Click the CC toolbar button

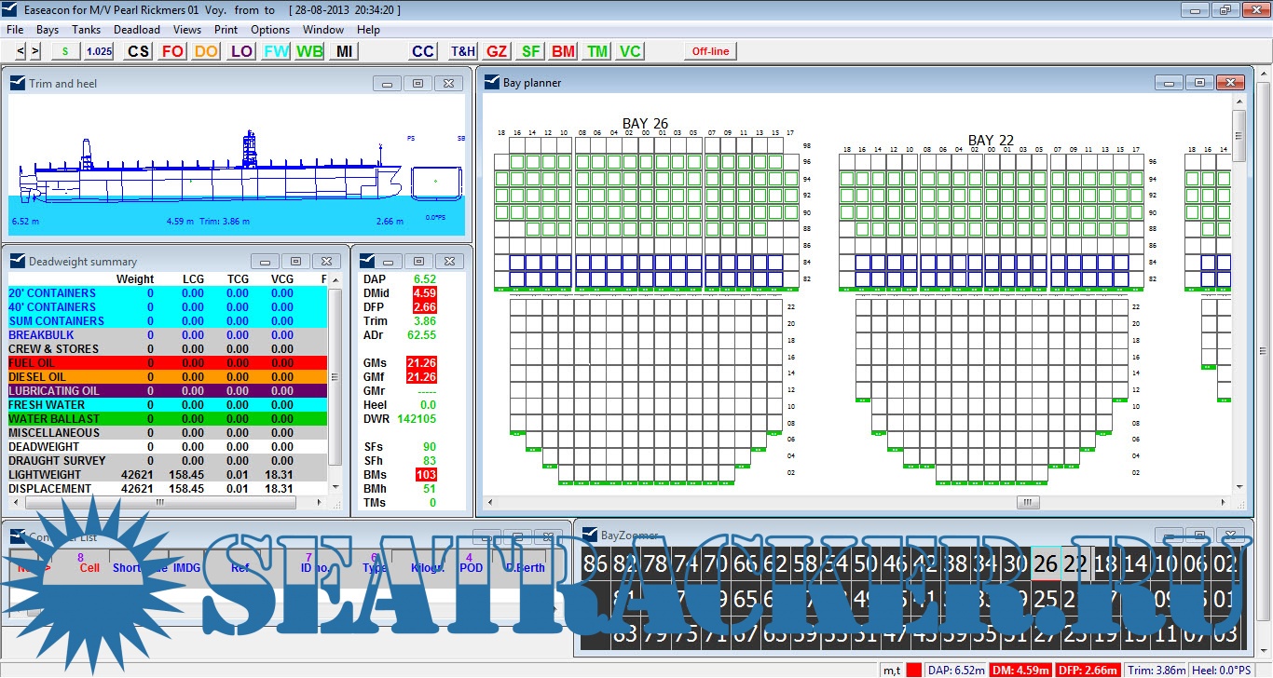tap(423, 51)
